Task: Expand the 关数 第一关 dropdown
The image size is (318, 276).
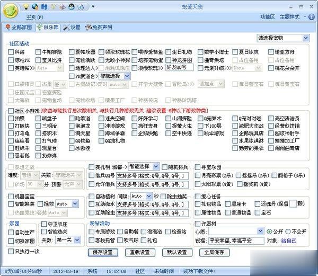Action: pos(64,240)
